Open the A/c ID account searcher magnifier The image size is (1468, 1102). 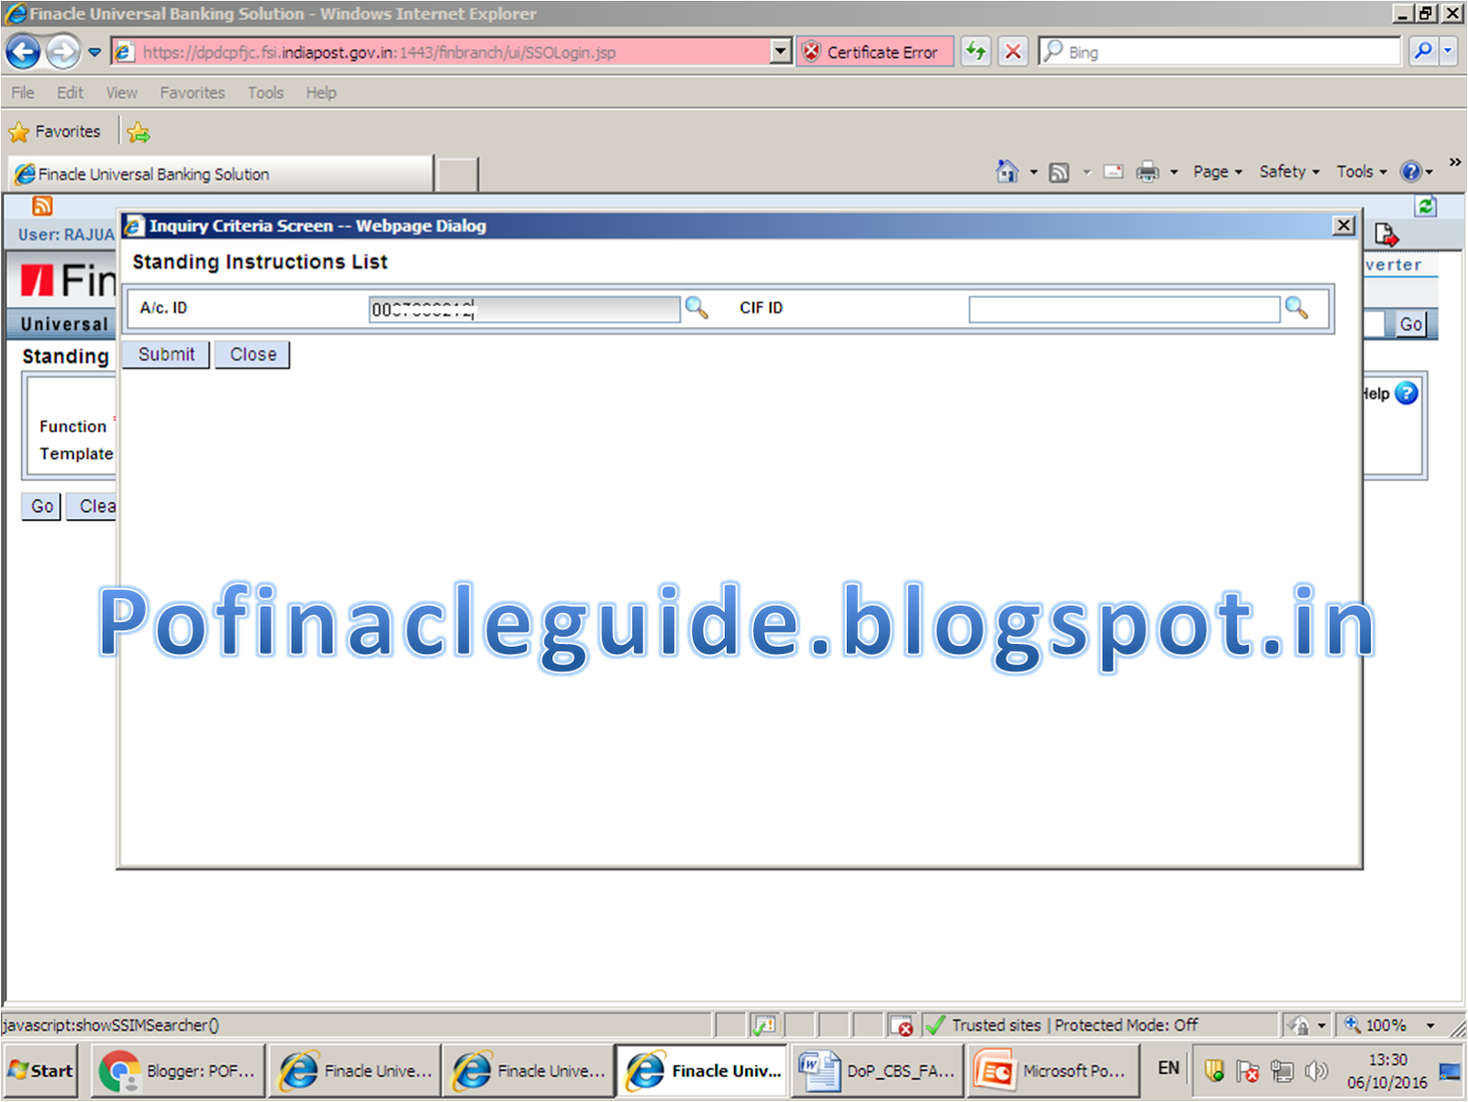tap(697, 309)
